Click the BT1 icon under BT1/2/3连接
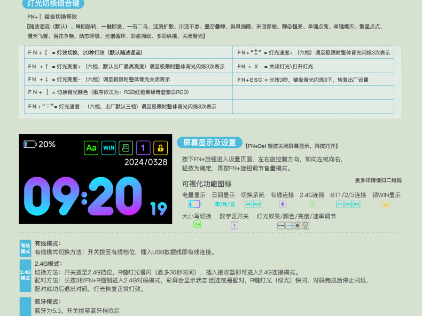422x316 pixels. click(x=340, y=204)
